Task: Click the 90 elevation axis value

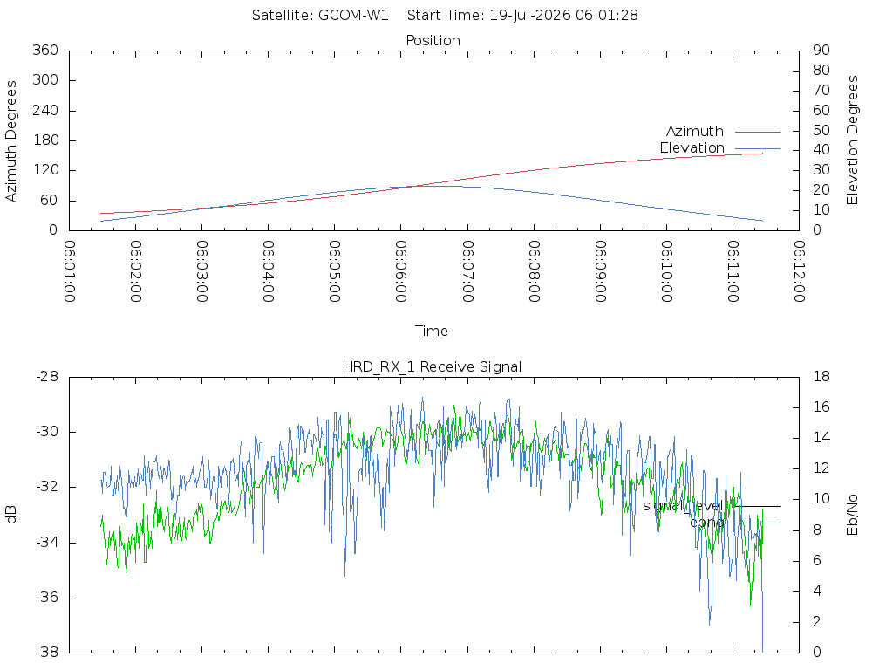Action: point(821,50)
